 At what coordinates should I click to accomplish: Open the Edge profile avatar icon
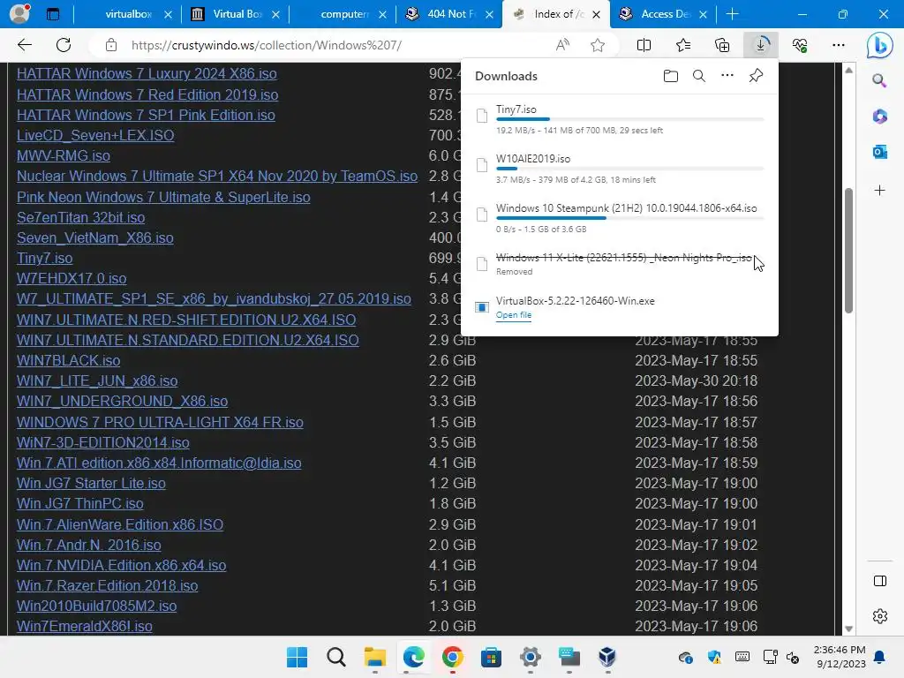click(19, 14)
